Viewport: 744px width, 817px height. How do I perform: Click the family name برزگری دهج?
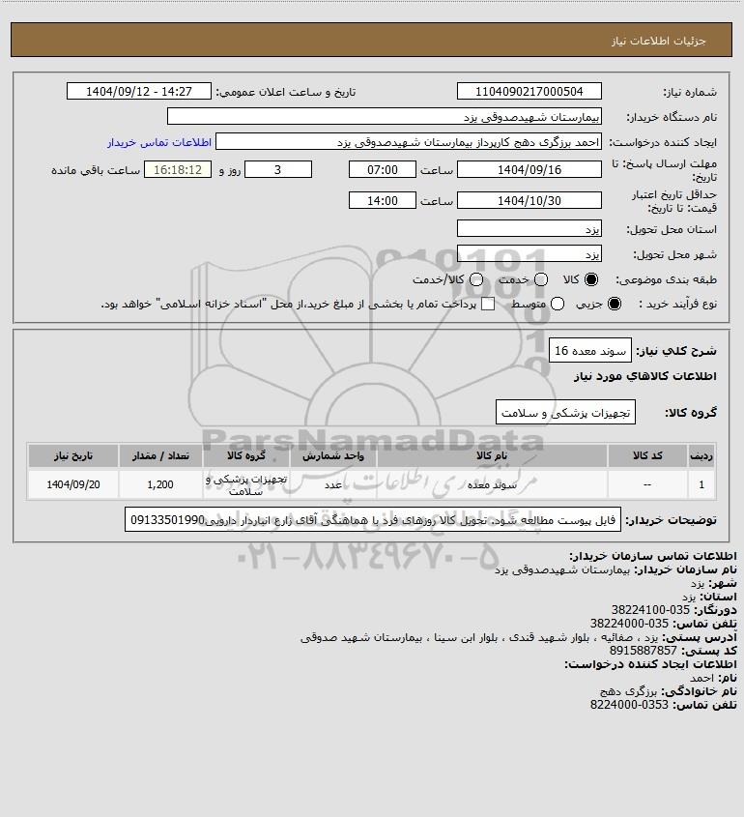coord(628,691)
